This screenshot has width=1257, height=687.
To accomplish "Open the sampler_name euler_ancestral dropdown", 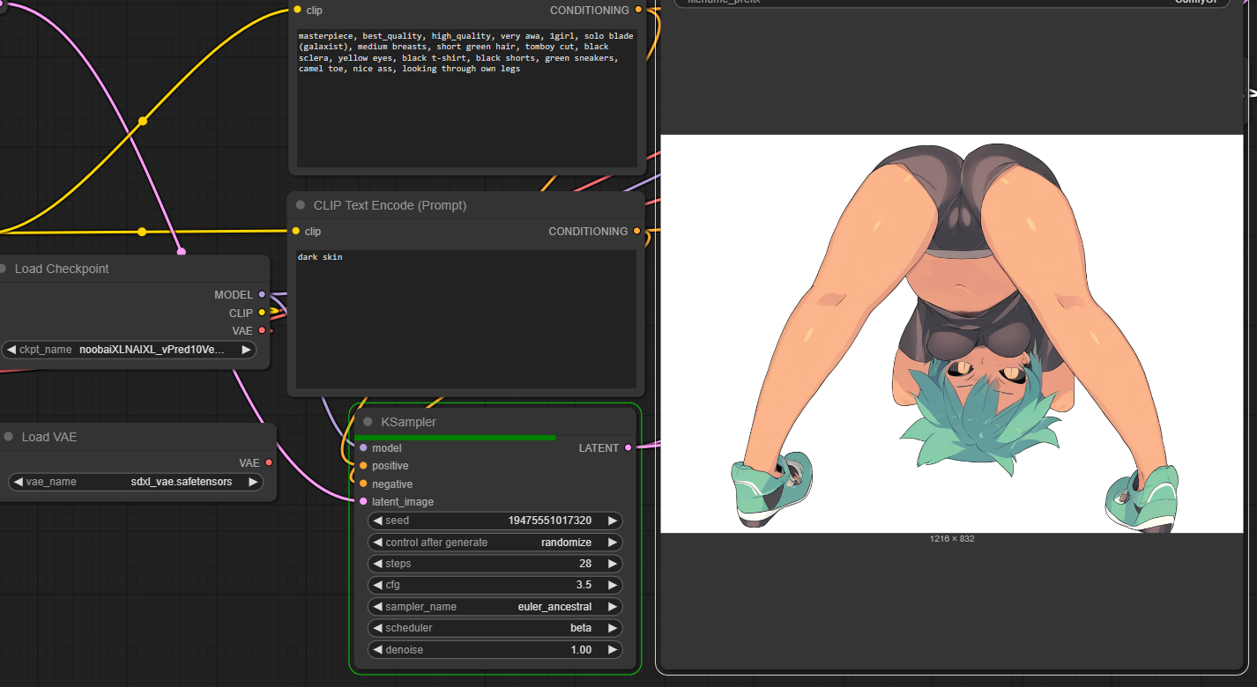I will pyautogui.click(x=495, y=607).
